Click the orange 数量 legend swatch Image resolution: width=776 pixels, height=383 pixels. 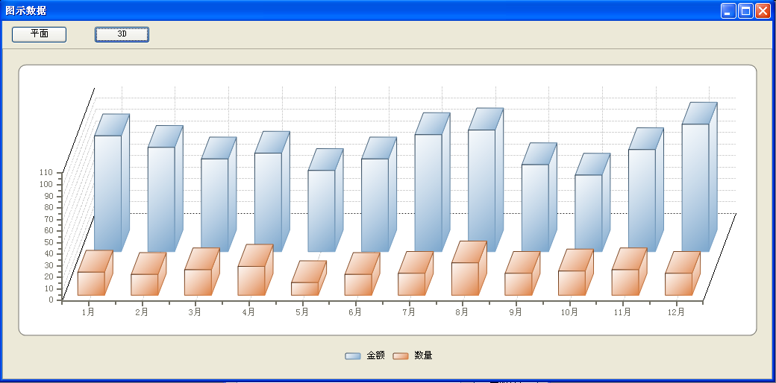coord(401,356)
